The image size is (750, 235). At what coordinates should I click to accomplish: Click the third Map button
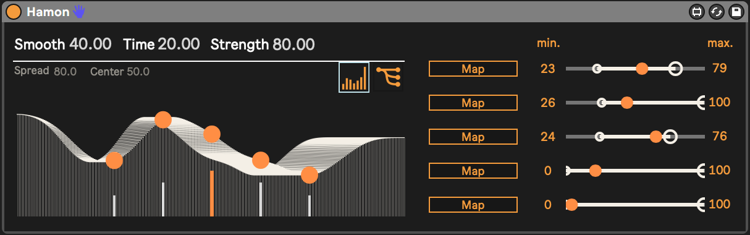pyautogui.click(x=473, y=137)
